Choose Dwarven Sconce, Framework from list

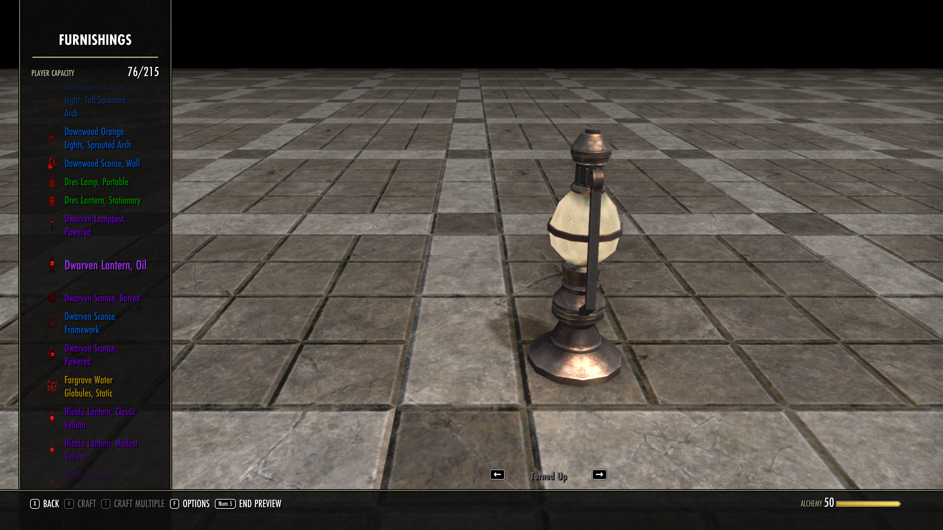90,323
